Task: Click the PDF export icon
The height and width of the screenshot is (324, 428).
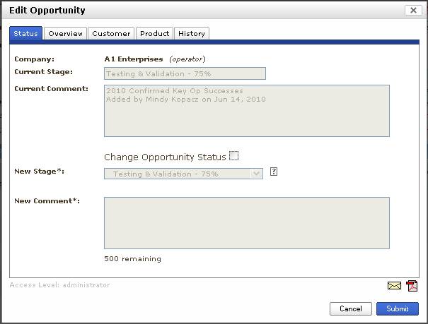Action: pyautogui.click(x=412, y=286)
